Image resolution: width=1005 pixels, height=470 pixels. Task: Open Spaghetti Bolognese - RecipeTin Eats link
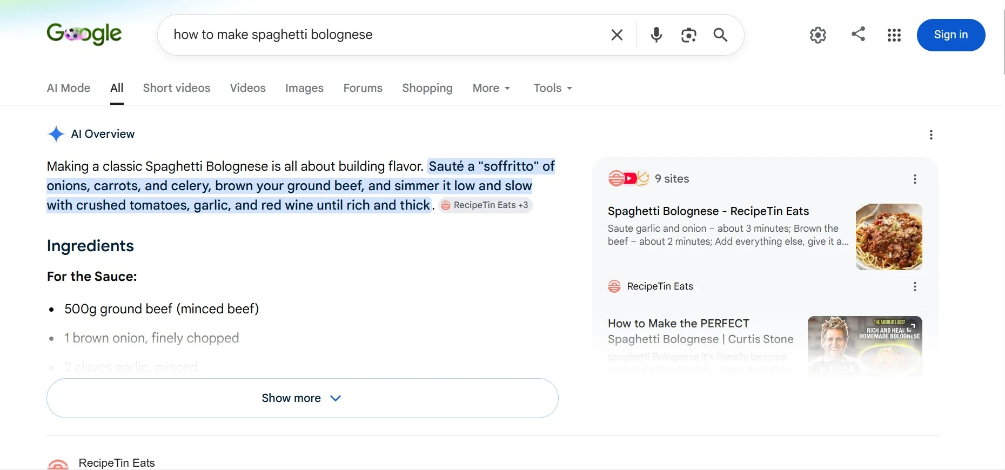pyautogui.click(x=708, y=211)
